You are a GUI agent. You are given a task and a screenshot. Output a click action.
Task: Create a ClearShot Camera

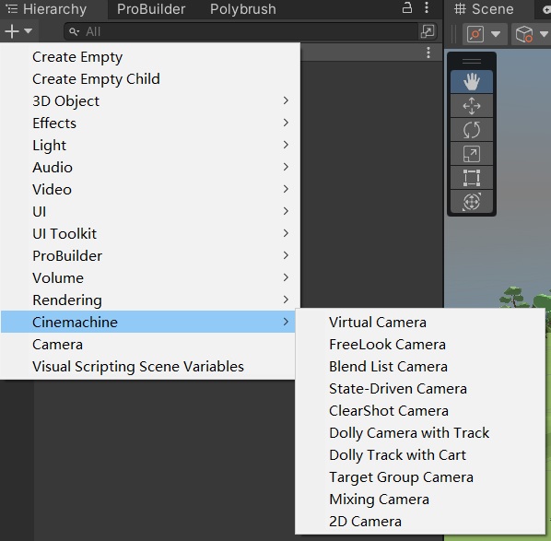[x=420, y=411]
